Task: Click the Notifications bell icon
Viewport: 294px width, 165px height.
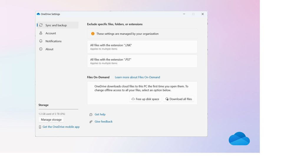Action: tap(41, 41)
